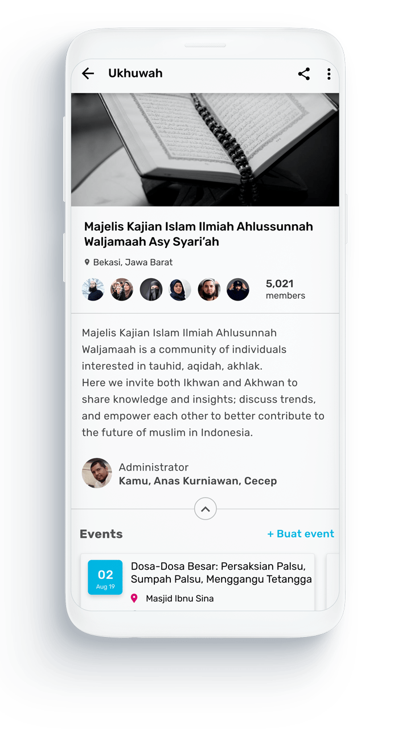The image size is (402, 730).
Task: Select the Events section heading
Action: pos(101,534)
